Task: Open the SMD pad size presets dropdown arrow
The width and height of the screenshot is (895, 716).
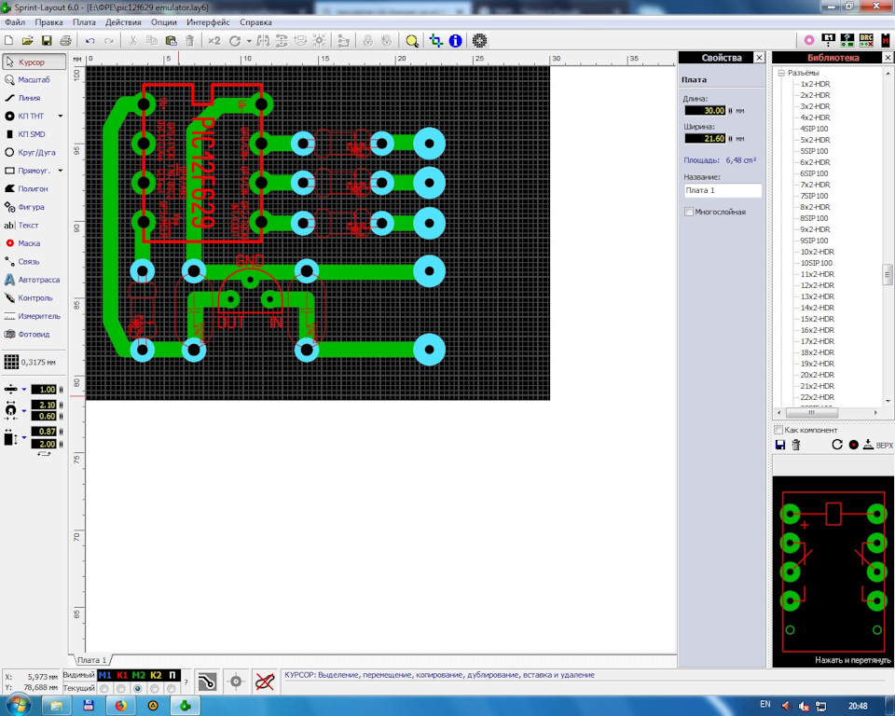Action: tap(24, 437)
